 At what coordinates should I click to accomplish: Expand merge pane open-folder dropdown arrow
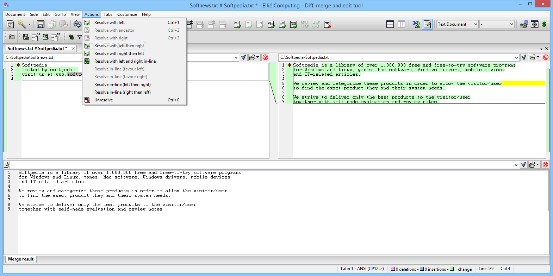[x=538, y=164]
